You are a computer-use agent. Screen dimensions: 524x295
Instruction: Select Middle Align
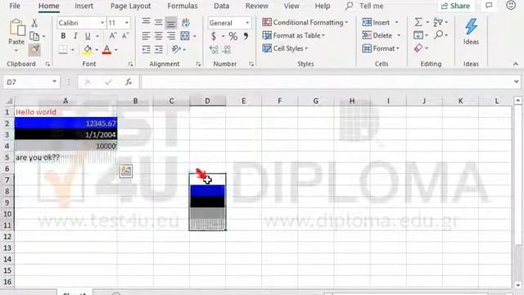tap(158, 22)
